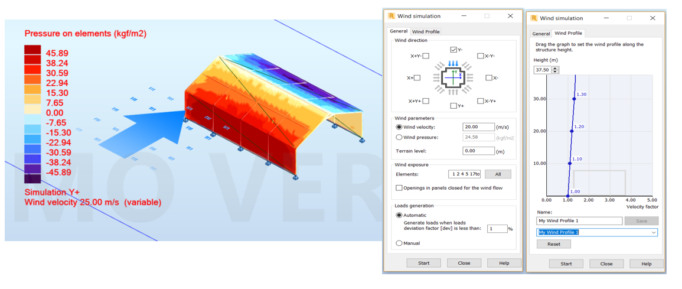
Task: Select General tab in left Wind simulation dialog
Action: coord(399,31)
